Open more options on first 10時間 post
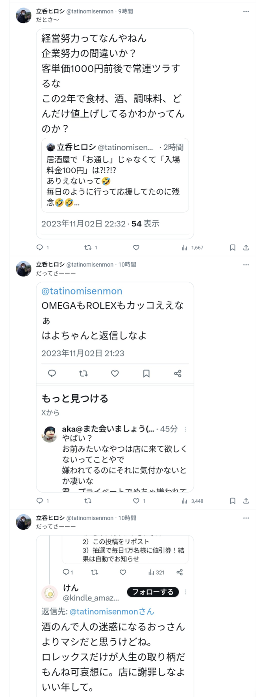Viewport: 256px width, 697px height. 246,265
